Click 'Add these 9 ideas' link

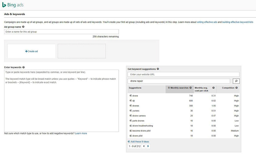(x=140, y=141)
